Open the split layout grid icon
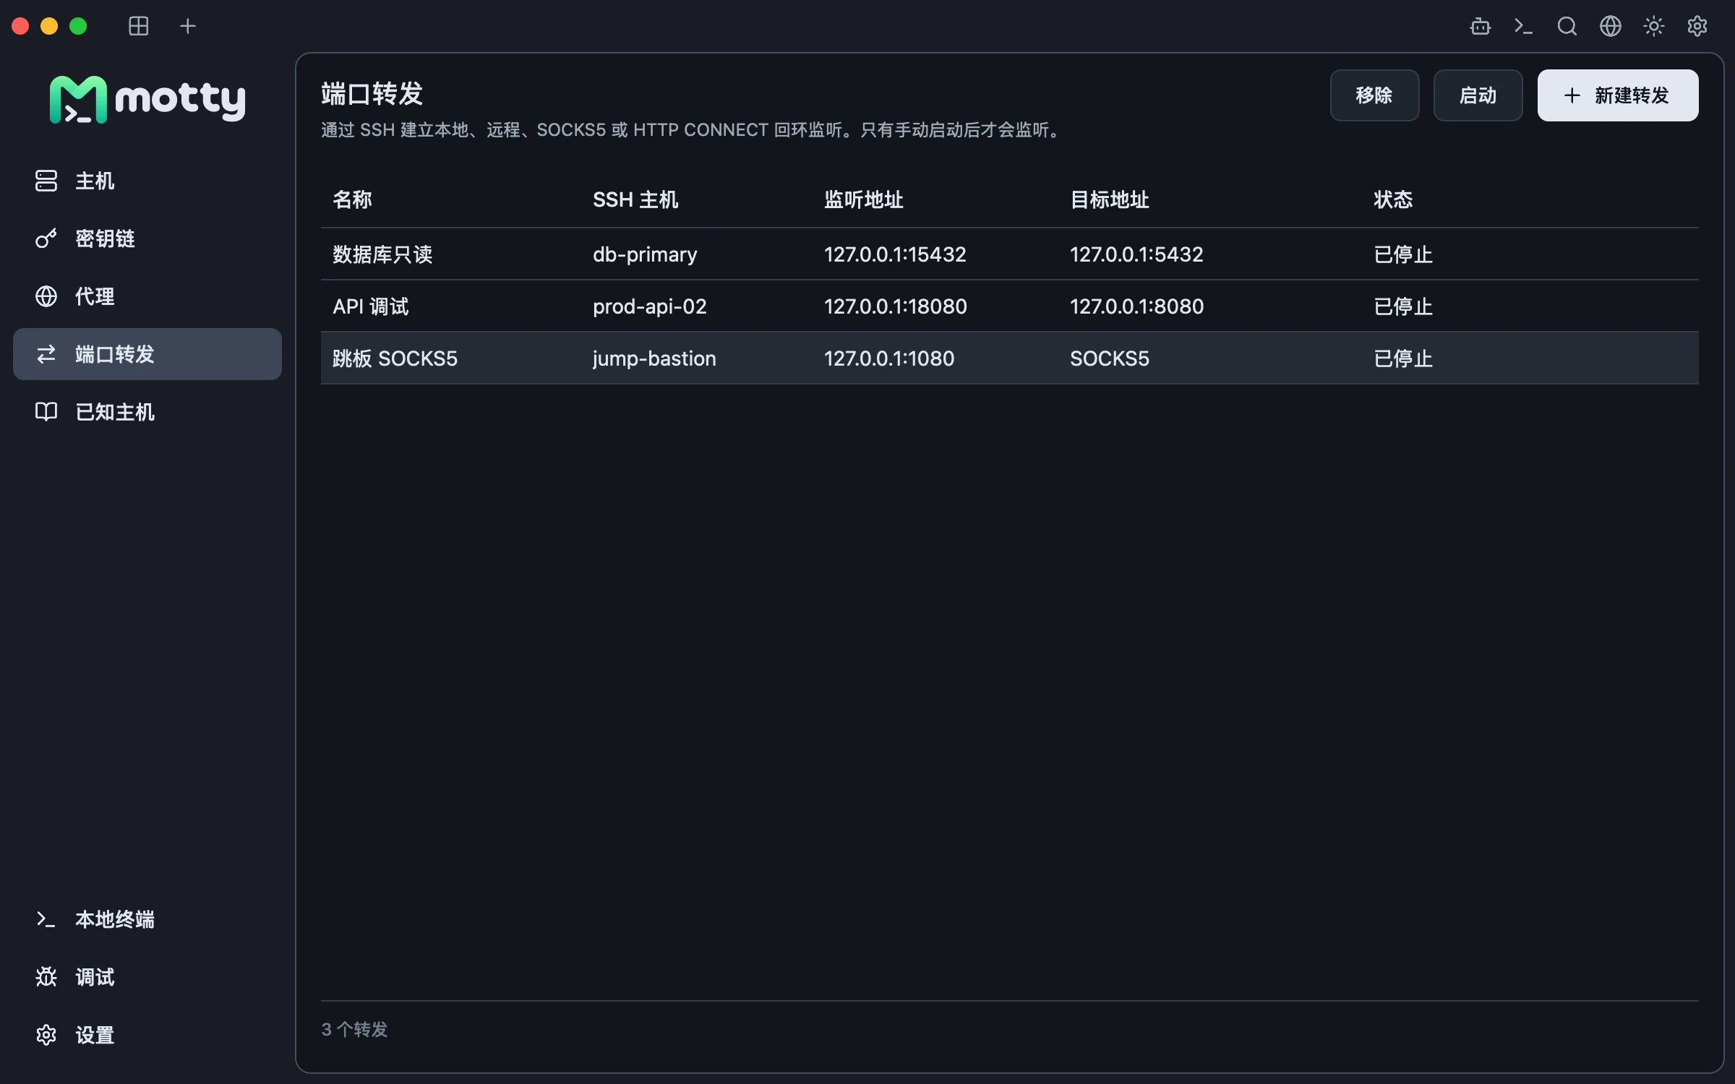Image resolution: width=1735 pixels, height=1084 pixels. point(139,26)
